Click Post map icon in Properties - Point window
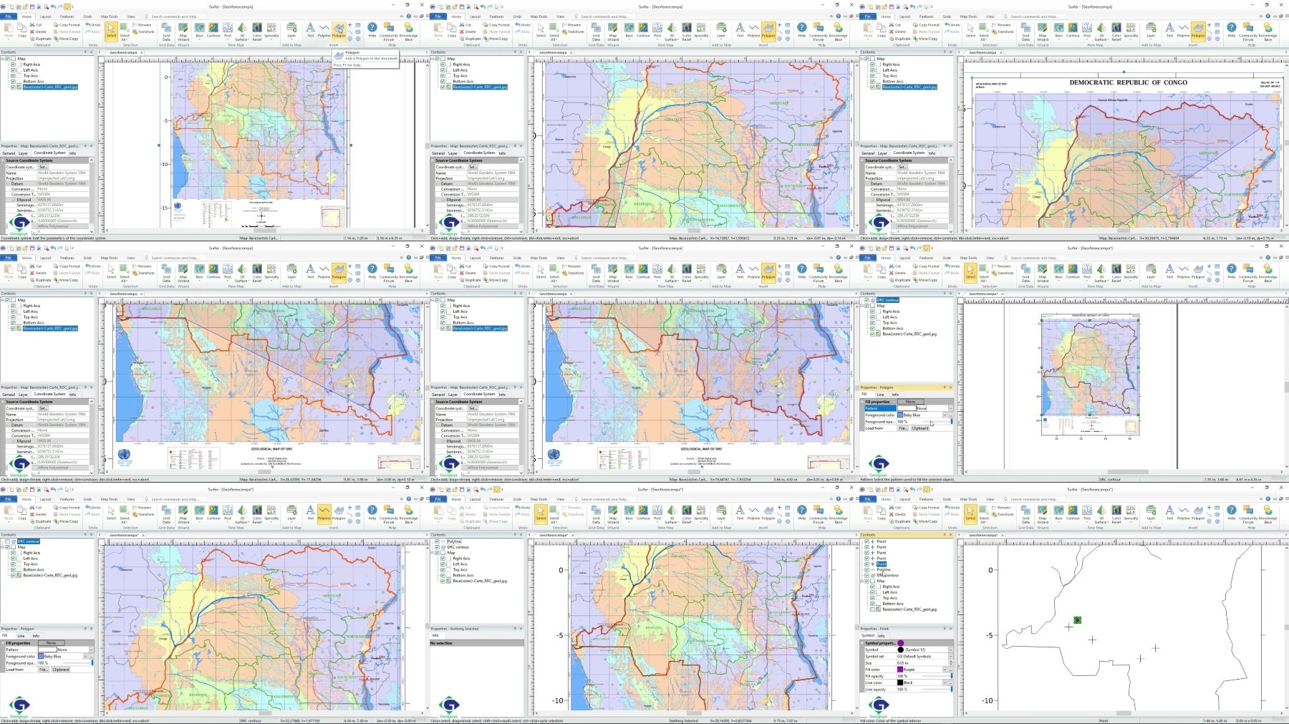 click(1087, 513)
